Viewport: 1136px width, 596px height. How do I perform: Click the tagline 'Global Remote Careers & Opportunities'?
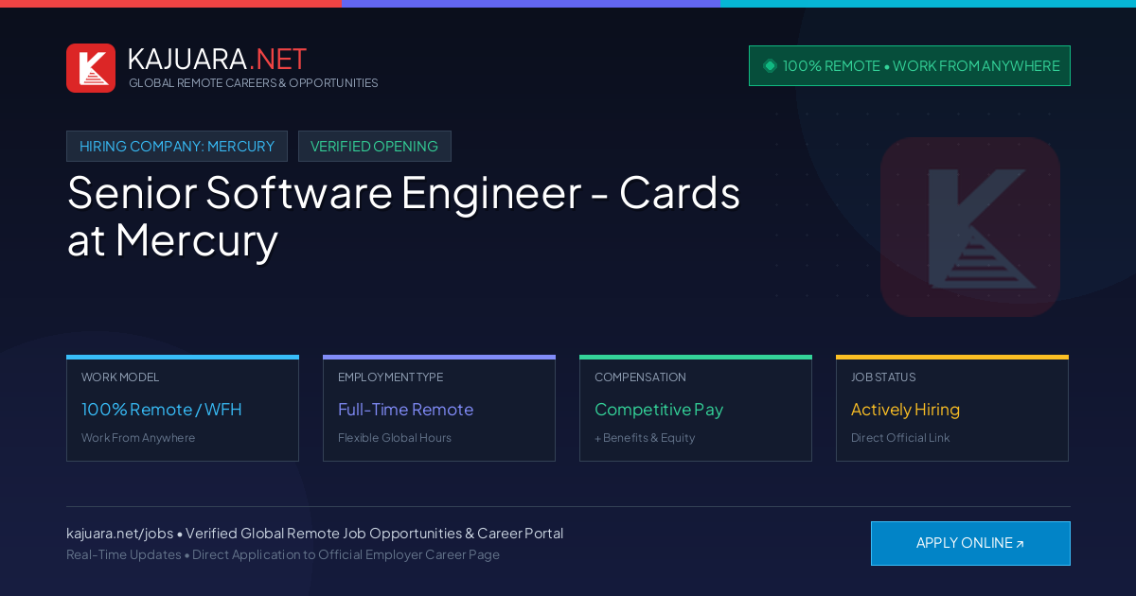coord(253,83)
